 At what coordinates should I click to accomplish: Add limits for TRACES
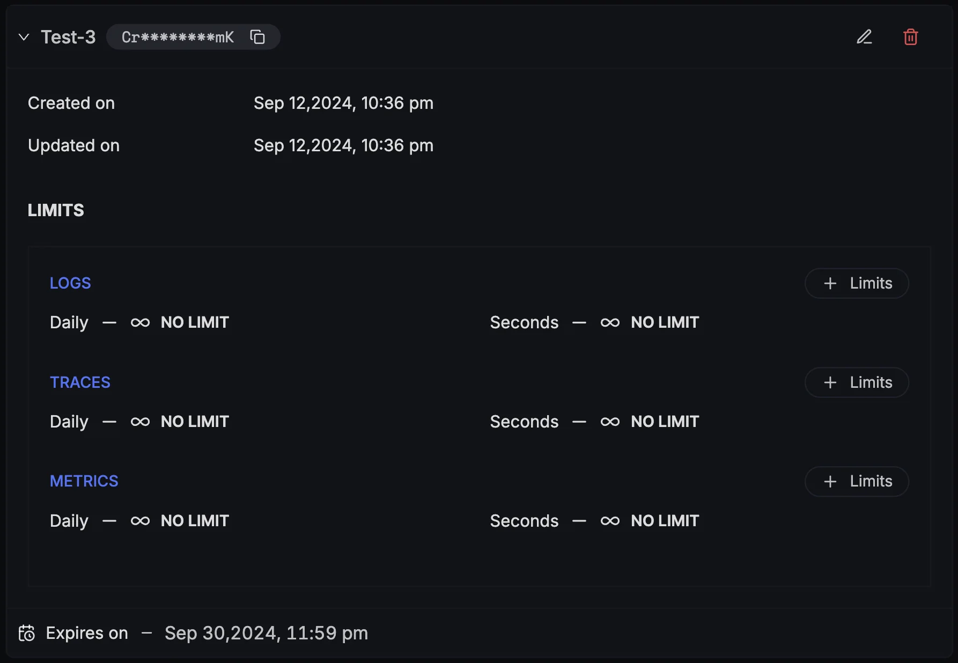tap(857, 382)
